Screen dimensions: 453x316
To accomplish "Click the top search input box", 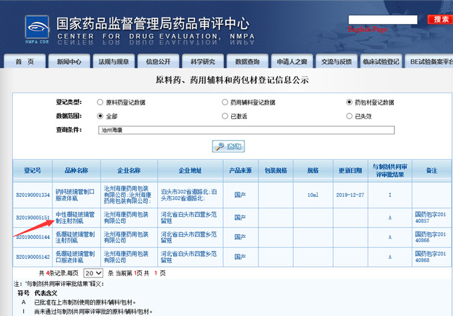I will pos(387,19).
